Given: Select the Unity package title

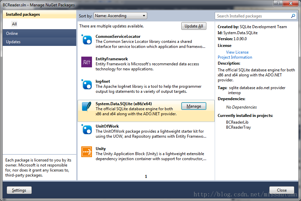Looking at the screenshot, I should [x=101, y=149].
